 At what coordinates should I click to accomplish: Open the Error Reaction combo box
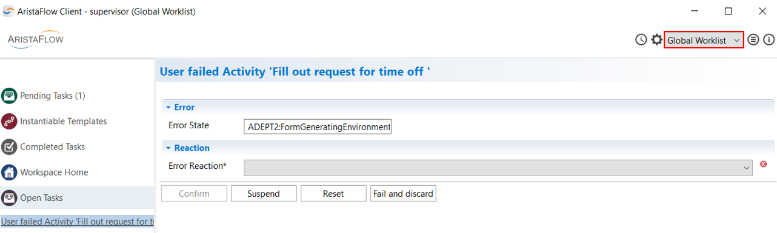[498, 168]
